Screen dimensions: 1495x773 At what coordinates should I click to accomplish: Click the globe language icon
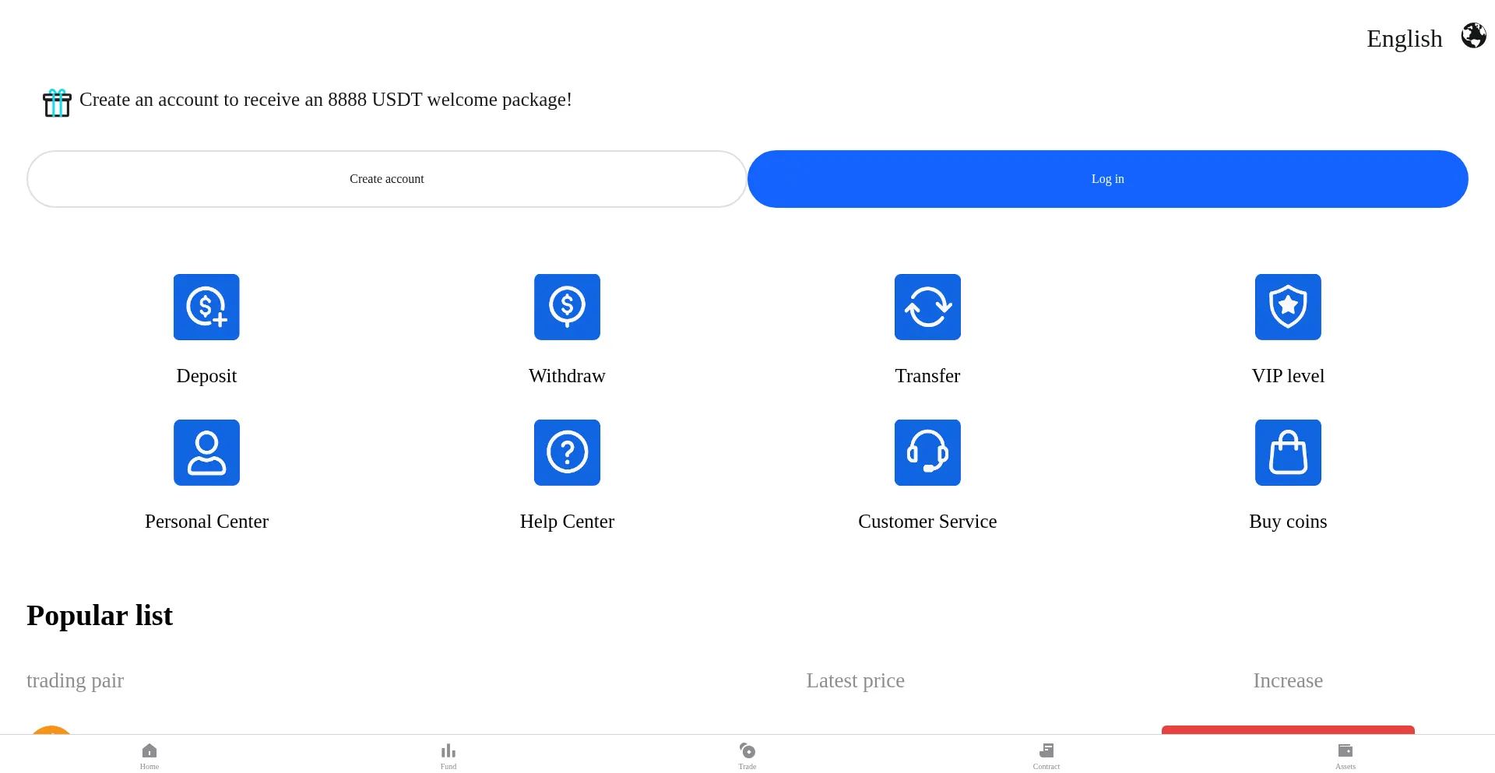[x=1473, y=36]
